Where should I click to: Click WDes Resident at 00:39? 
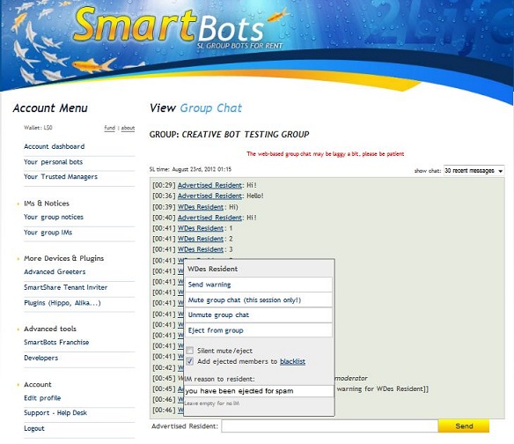point(201,207)
